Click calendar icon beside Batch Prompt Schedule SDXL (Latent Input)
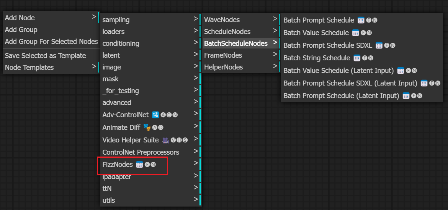448x210 pixels. tap(424, 83)
